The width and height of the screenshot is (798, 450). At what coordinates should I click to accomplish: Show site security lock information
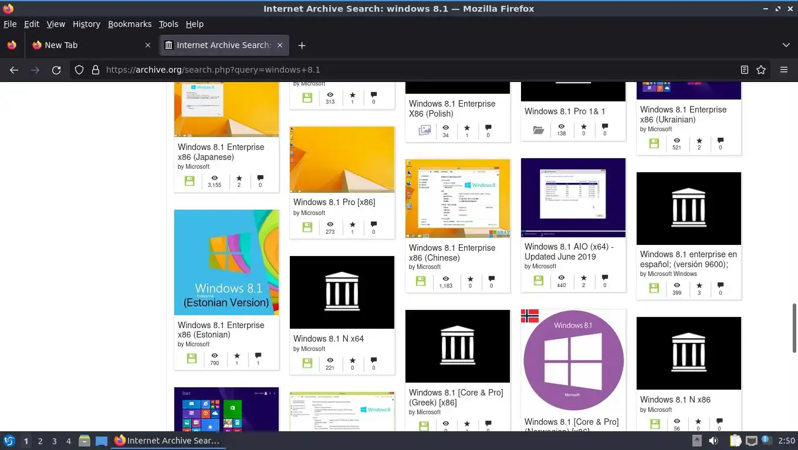pyautogui.click(x=96, y=70)
